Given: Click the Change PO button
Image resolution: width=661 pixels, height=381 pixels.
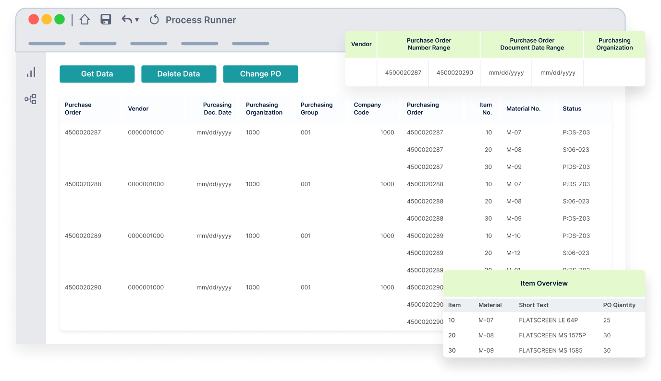Looking at the screenshot, I should [x=260, y=74].
